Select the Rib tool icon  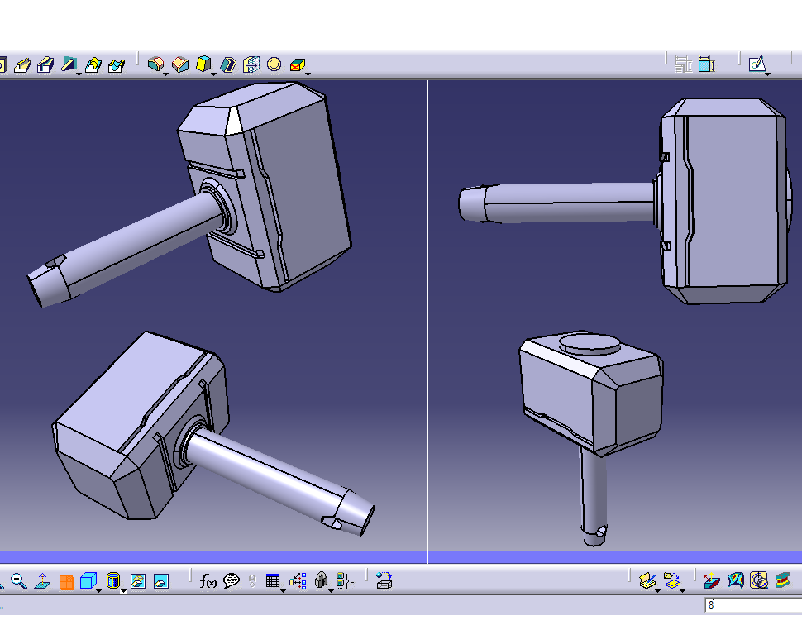coord(22,65)
